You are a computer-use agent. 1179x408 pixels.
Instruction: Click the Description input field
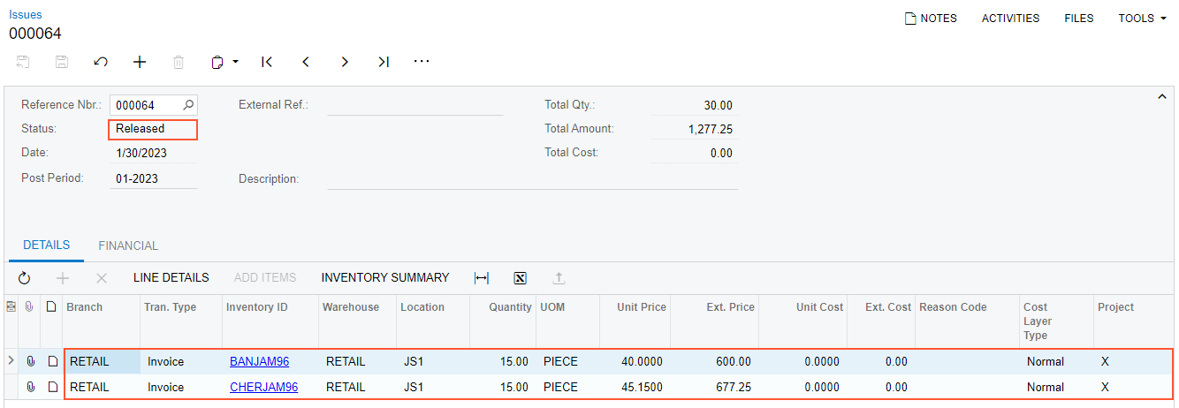(x=532, y=178)
